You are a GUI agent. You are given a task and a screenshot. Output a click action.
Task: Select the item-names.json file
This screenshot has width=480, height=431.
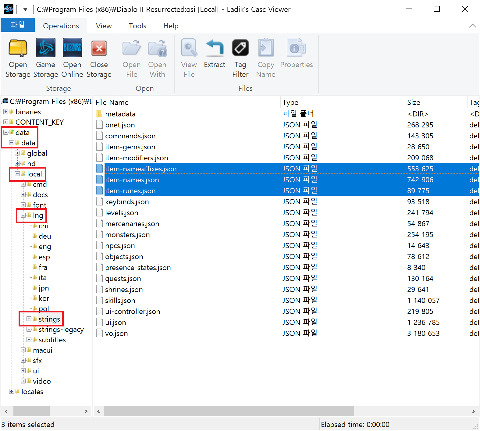132,180
